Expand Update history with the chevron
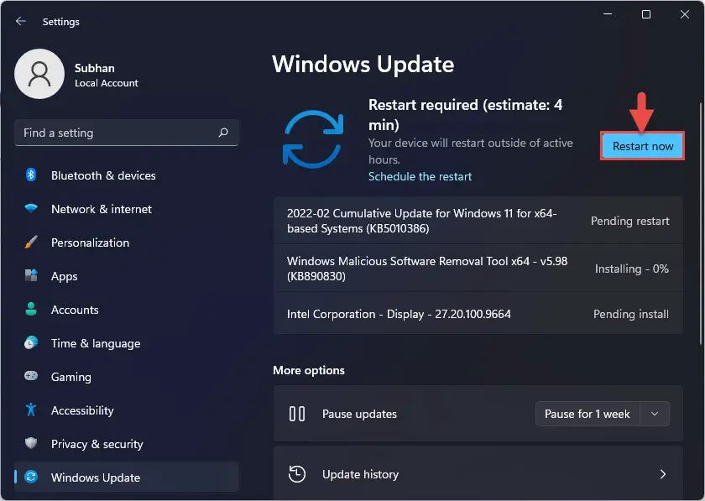This screenshot has height=501, width=705. pos(663,474)
